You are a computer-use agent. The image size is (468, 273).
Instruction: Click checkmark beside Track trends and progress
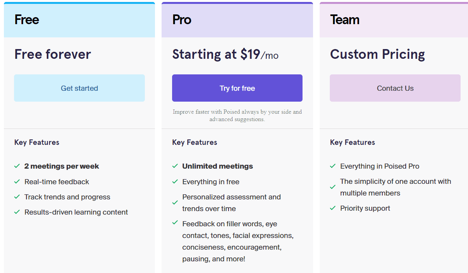coord(17,197)
